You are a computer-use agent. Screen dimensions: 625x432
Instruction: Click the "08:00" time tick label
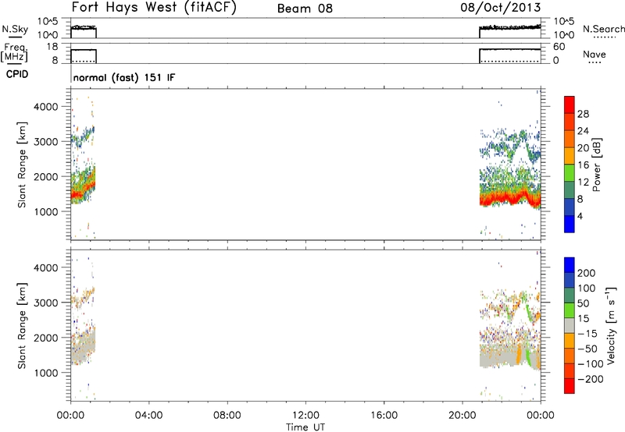coord(227,416)
